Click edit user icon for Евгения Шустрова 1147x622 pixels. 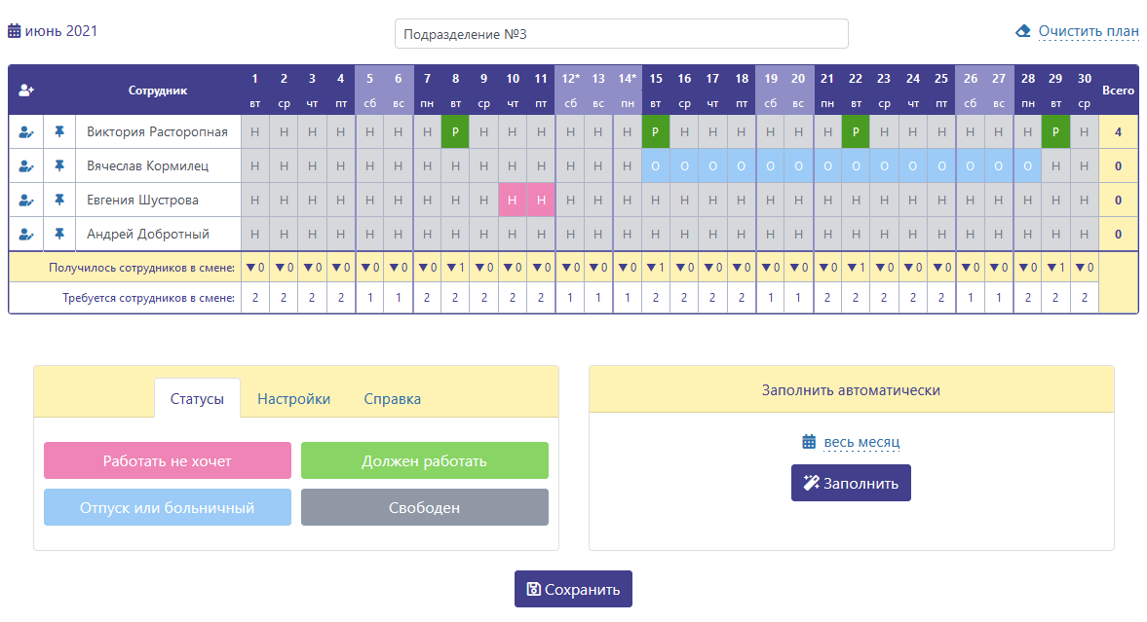(x=26, y=201)
